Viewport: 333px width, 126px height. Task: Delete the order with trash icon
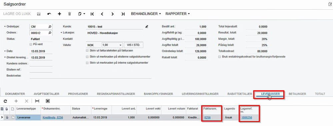click(69, 14)
